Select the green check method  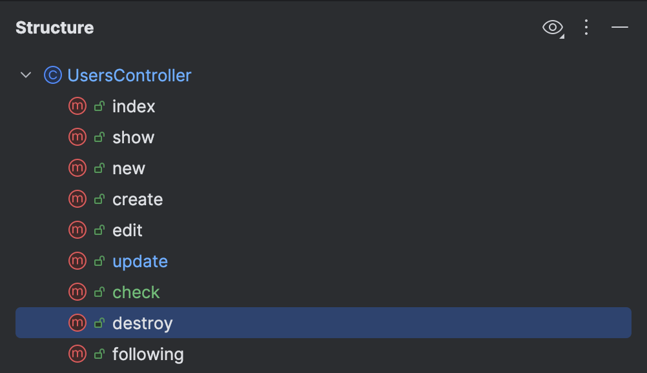pyautogui.click(x=136, y=292)
